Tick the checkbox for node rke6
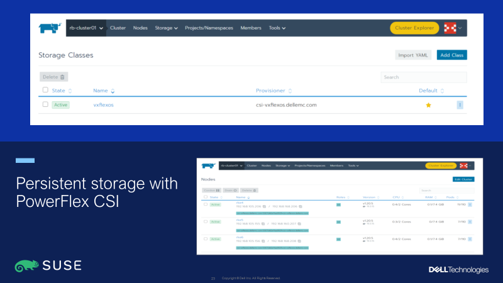503x283 pixels. click(x=206, y=239)
